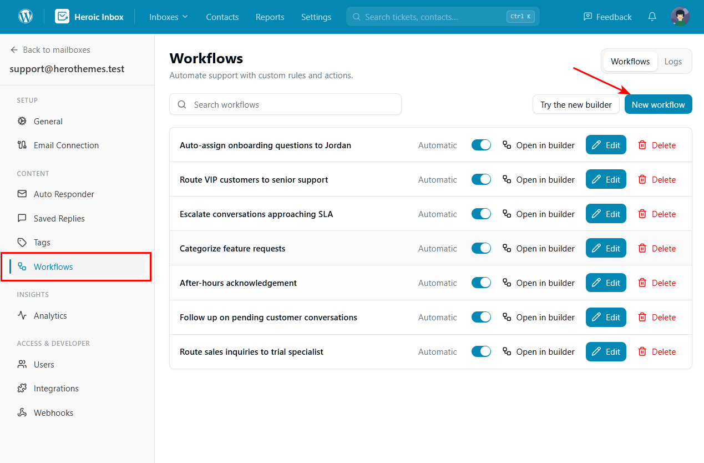This screenshot has width=704, height=463.
Task: Focus the Search workflows input field
Action: 285,104
